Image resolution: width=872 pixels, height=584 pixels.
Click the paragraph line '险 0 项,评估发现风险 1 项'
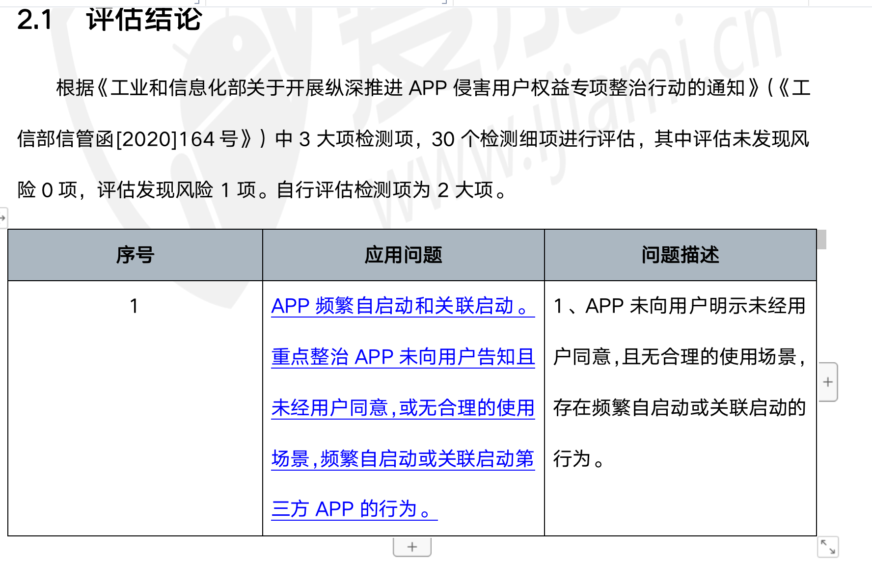pyautogui.click(x=262, y=190)
